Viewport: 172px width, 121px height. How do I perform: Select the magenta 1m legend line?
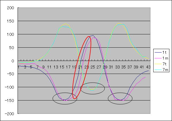[158, 58]
